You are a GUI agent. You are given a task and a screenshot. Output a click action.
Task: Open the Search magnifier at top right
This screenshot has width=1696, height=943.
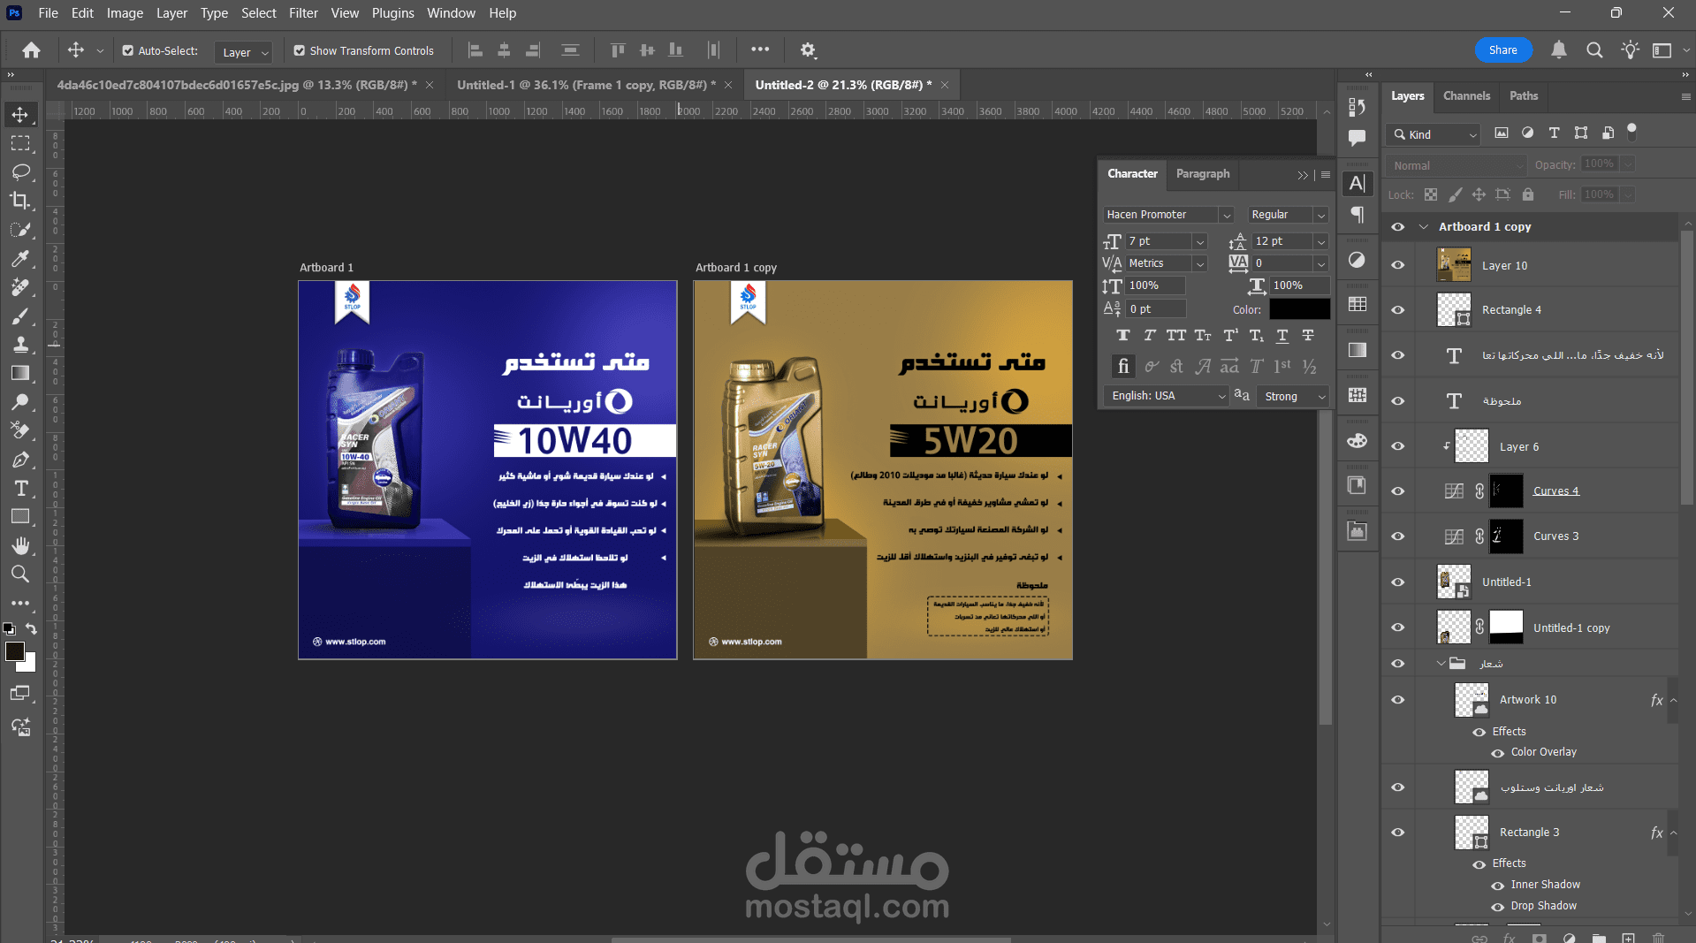tap(1594, 50)
